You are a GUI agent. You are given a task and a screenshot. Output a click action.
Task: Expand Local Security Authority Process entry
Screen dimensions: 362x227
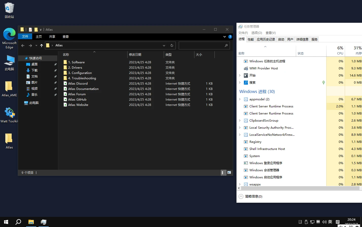240,127
